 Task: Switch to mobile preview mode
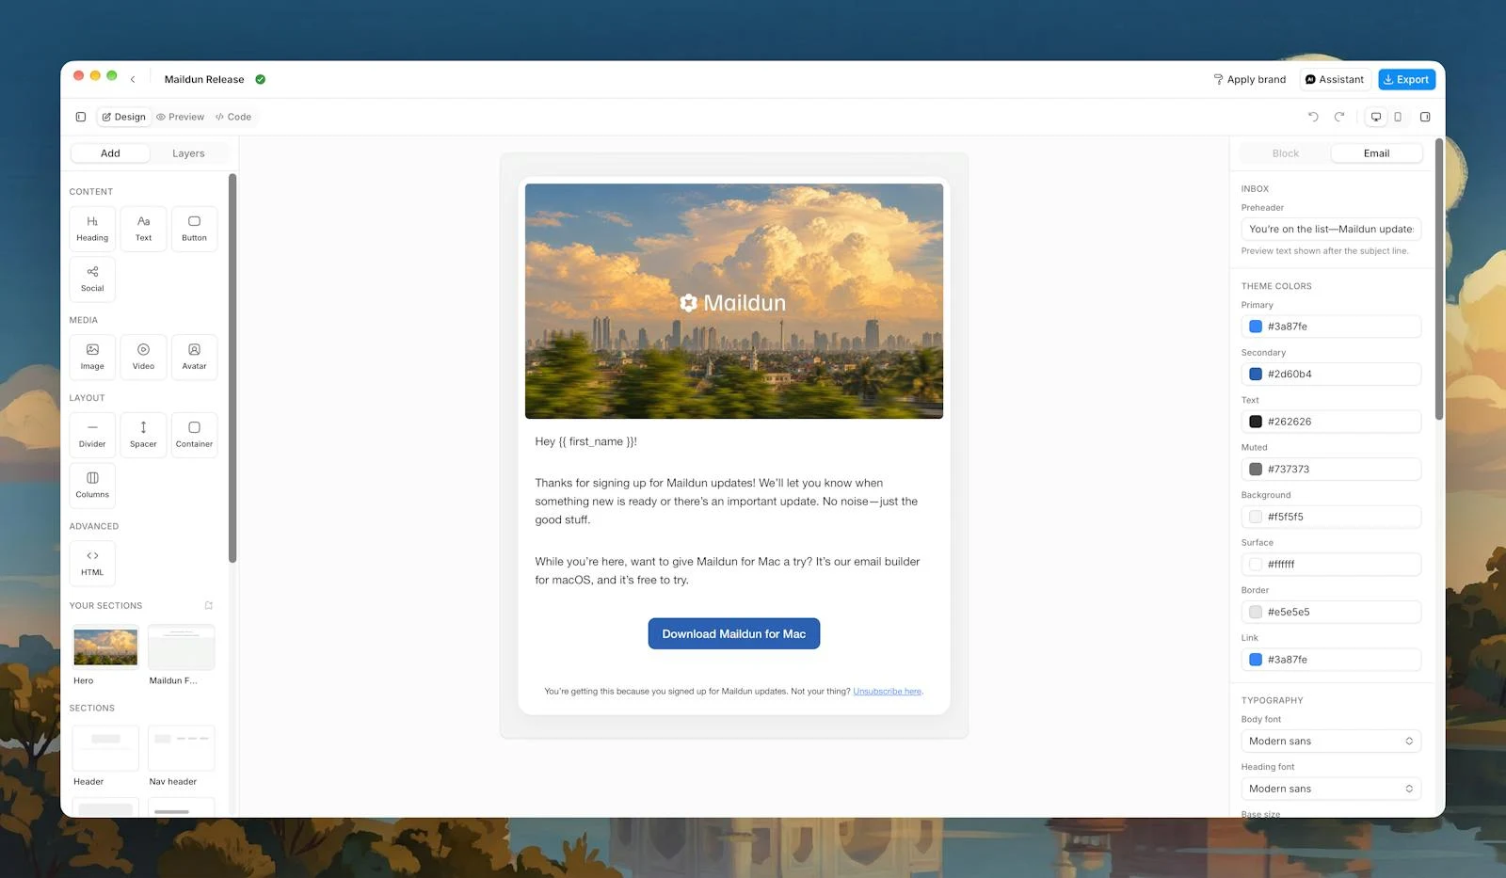coord(1398,117)
